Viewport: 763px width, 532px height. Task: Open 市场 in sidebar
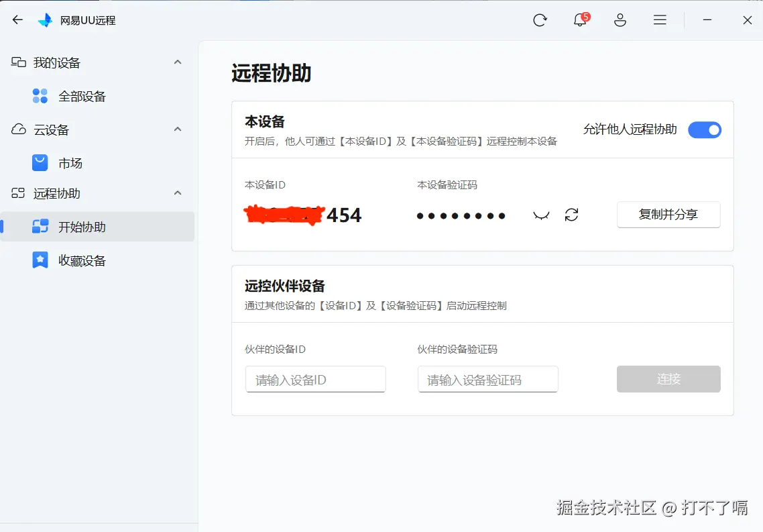[97, 163]
